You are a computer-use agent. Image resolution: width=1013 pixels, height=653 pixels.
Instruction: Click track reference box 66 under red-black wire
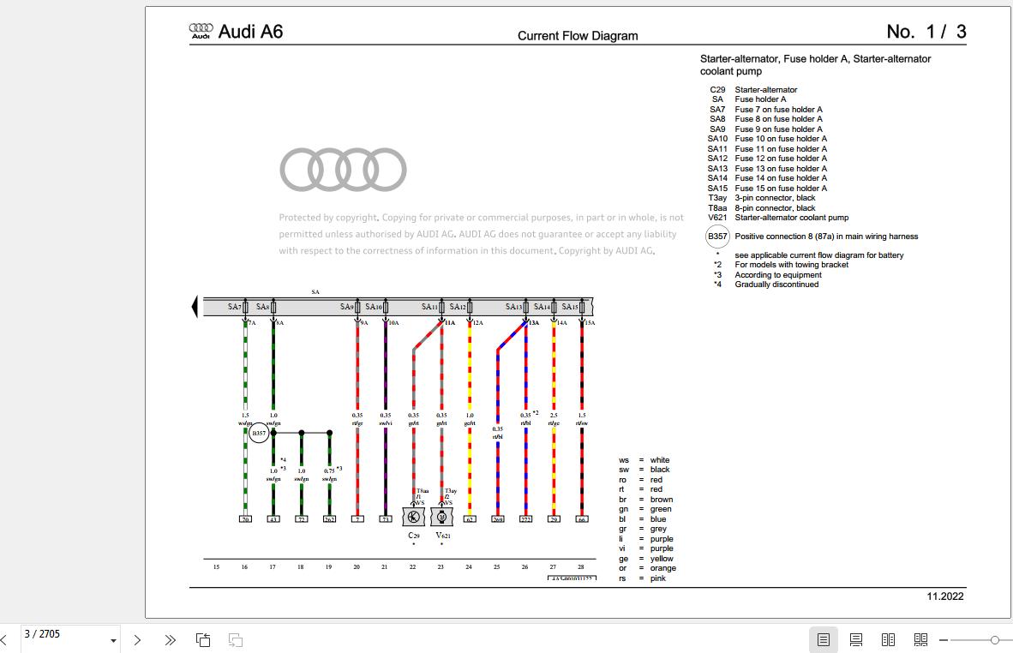pyautogui.click(x=582, y=518)
